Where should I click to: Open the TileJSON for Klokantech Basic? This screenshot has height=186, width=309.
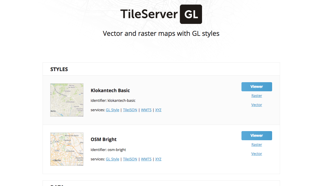[x=130, y=110]
